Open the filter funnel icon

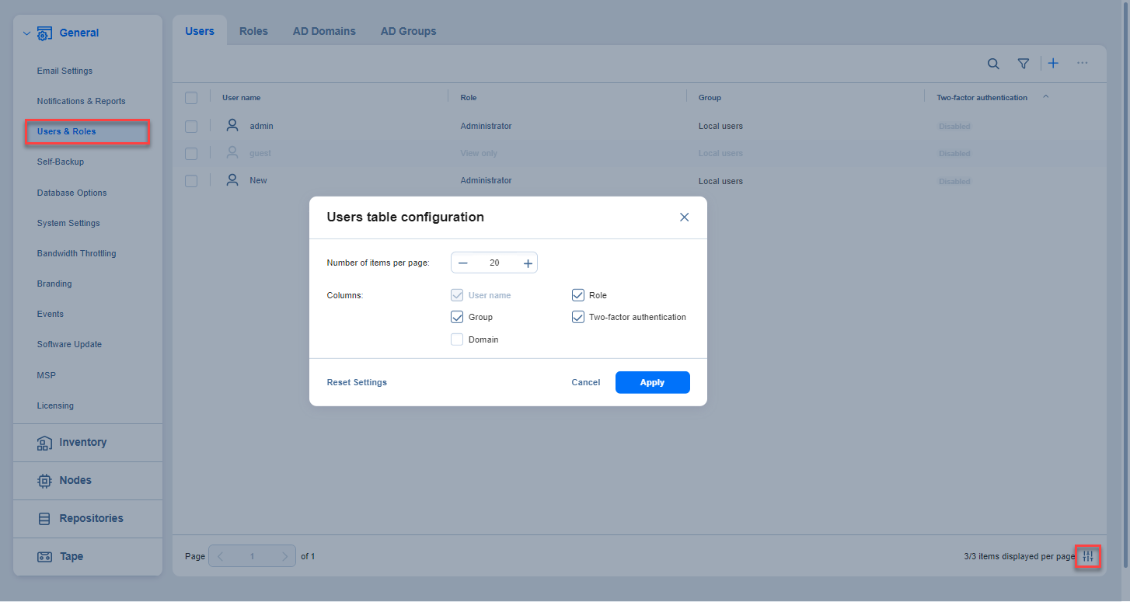[1024, 64]
